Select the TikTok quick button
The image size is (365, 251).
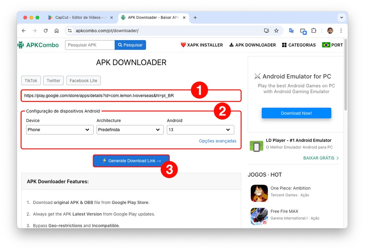click(x=31, y=81)
